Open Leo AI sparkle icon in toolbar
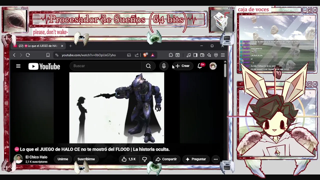The image size is (320, 180). tap(209, 55)
